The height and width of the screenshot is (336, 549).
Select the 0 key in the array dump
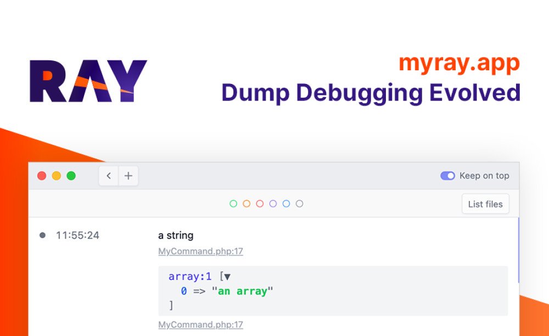point(184,291)
